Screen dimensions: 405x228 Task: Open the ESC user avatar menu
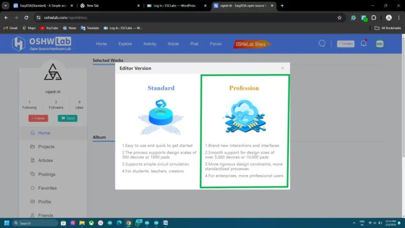pos(380,44)
